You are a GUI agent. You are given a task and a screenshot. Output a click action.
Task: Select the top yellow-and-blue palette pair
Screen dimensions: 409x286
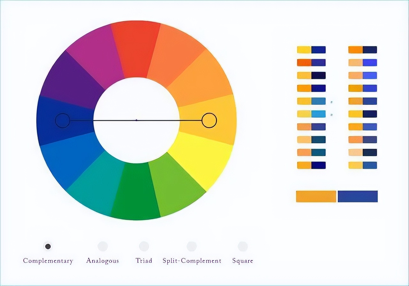pos(311,50)
